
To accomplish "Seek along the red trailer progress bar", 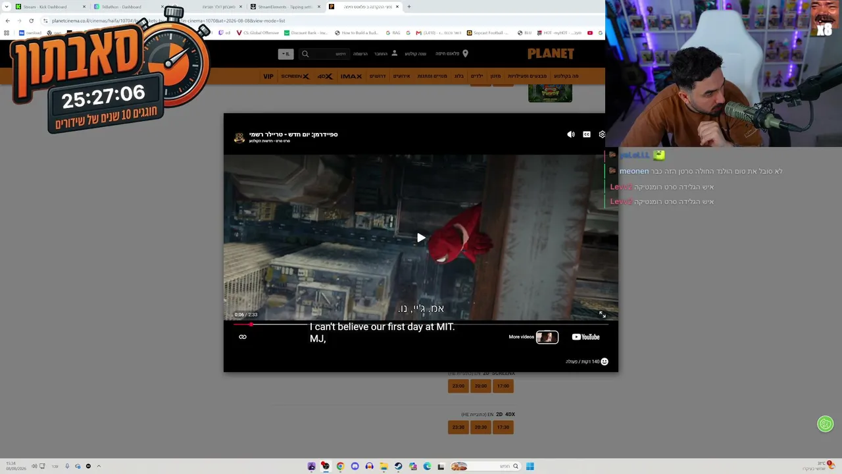I will (421, 324).
